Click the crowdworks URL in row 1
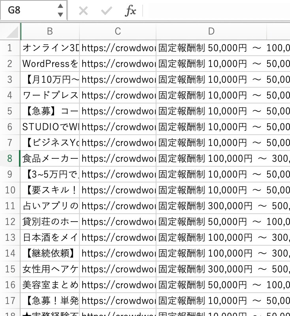The width and height of the screenshot is (290, 316). [118, 48]
